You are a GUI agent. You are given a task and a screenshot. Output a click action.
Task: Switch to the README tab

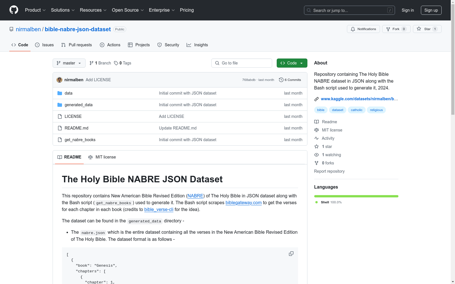tap(69, 157)
